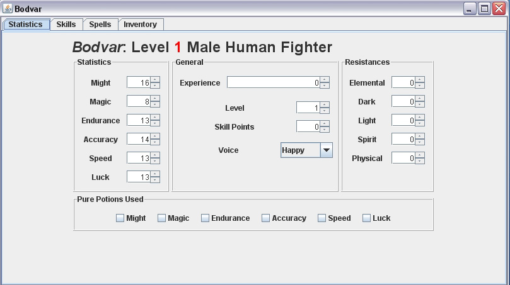
Task: Increase Speed stat with up arrow
Action: [x=155, y=155]
